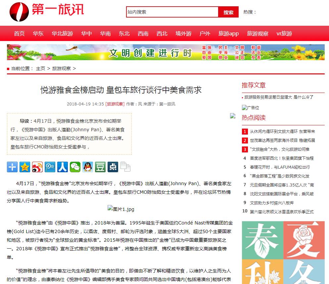Open the 境外游 navigation item
329x284 pixels.
point(183,33)
